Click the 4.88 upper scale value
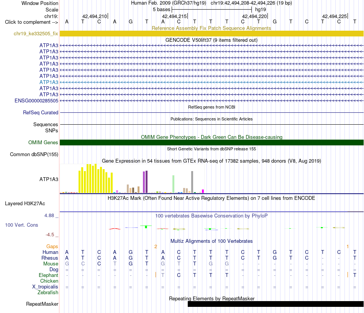Viewport: 364px width, 313px height. 49,216
